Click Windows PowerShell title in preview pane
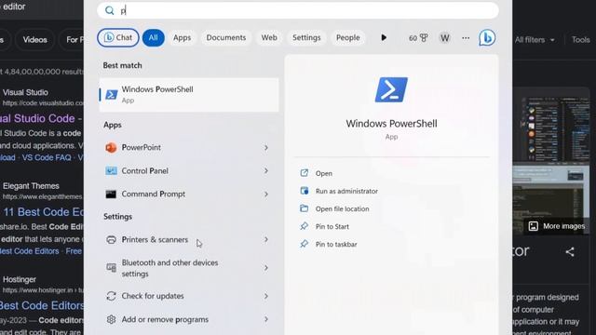The height and width of the screenshot is (335, 596). click(391, 124)
